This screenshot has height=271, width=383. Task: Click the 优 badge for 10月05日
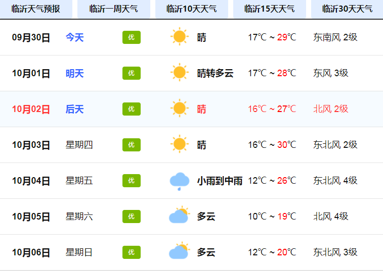[x=132, y=216]
